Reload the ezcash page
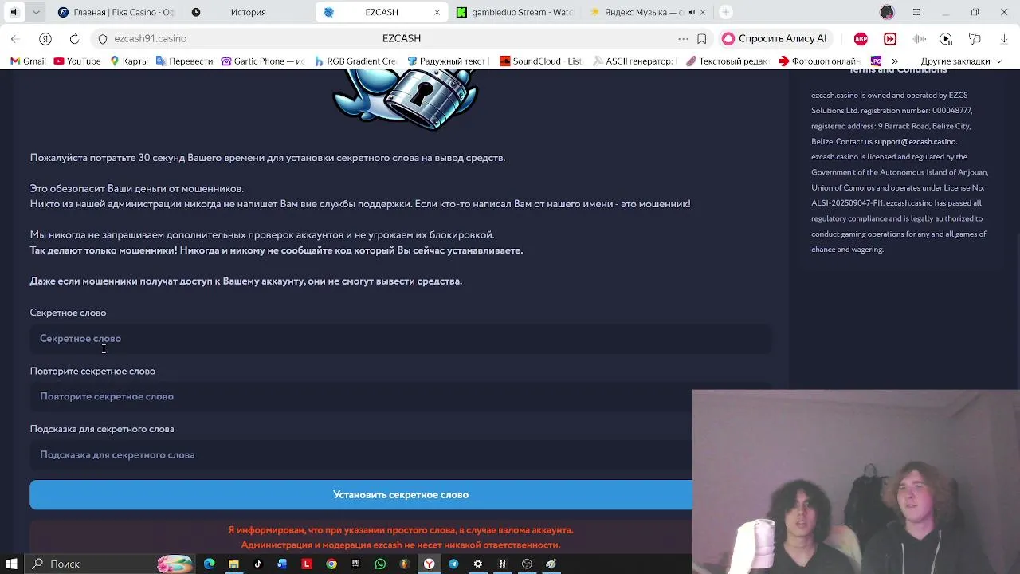The width and height of the screenshot is (1020, 574). 74,38
